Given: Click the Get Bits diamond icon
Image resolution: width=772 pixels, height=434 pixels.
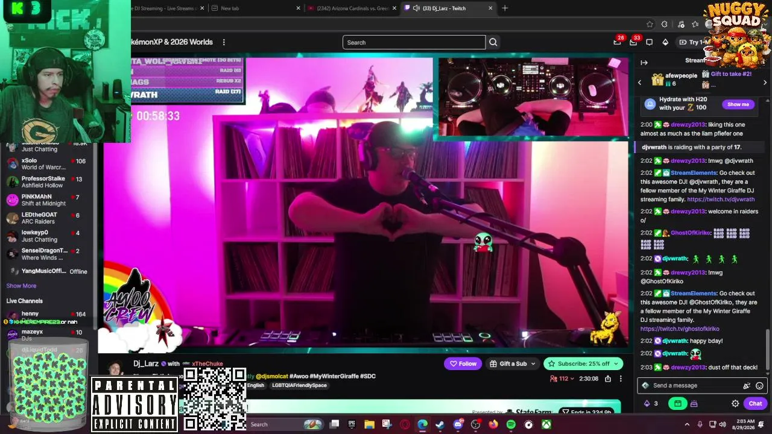Looking at the screenshot, I should (665, 42).
